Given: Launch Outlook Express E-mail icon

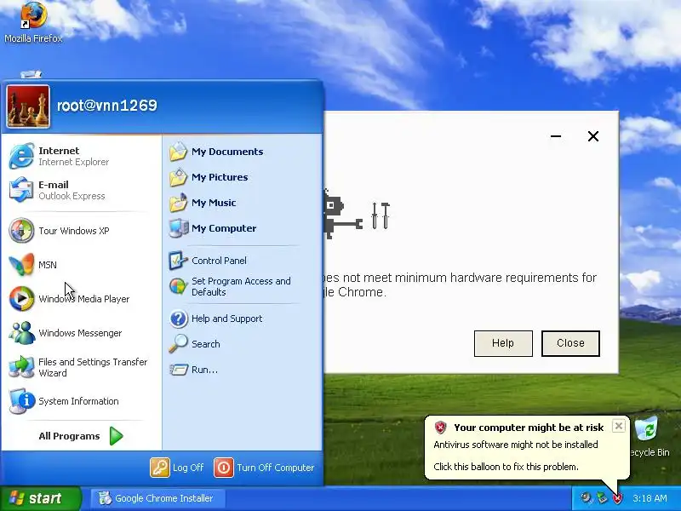Looking at the screenshot, I should tap(20, 190).
